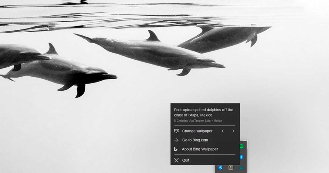The width and height of the screenshot is (329, 173).
Task: Click the blue snowflake tray icon
Action: click(x=220, y=168)
